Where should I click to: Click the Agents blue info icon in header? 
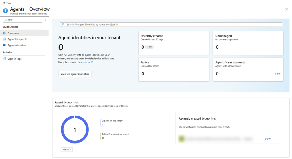coord(5,11)
